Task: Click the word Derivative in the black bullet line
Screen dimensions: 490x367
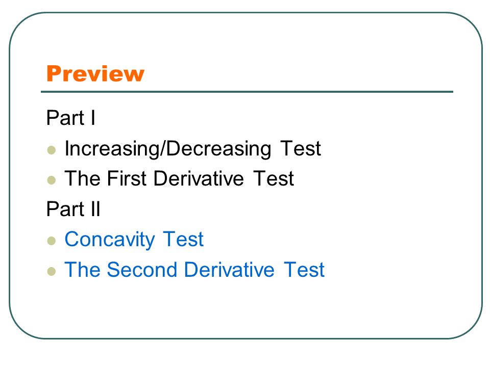Action: (x=199, y=178)
